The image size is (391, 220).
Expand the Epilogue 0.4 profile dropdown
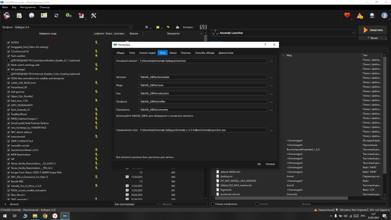[73, 27]
